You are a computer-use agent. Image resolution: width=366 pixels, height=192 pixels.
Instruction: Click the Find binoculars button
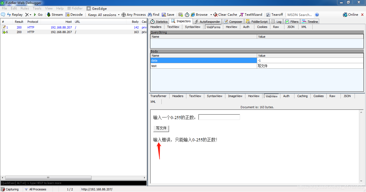[153, 15]
